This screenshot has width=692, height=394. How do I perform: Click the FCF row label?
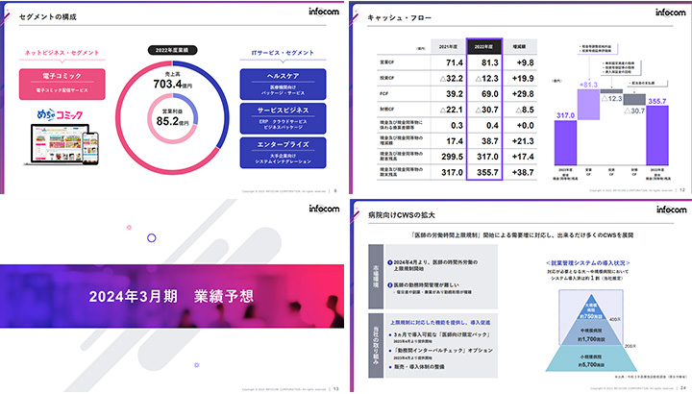(x=383, y=94)
